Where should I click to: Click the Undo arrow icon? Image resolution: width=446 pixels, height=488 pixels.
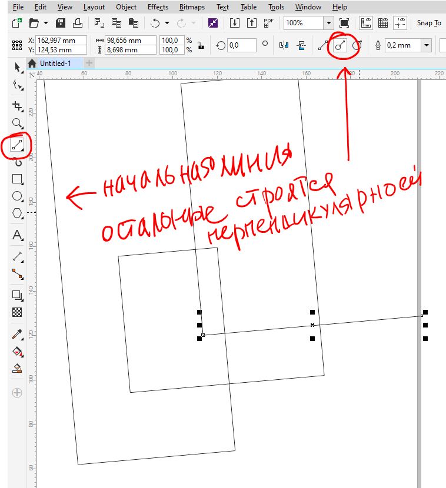pos(155,23)
